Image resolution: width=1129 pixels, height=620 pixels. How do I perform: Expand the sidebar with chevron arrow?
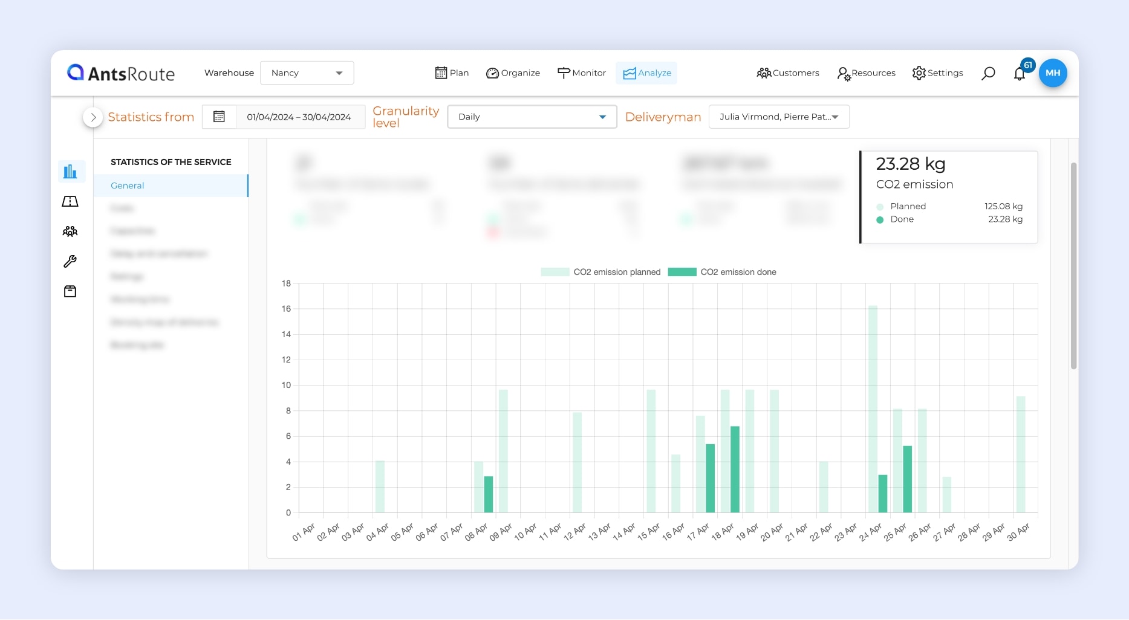93,117
